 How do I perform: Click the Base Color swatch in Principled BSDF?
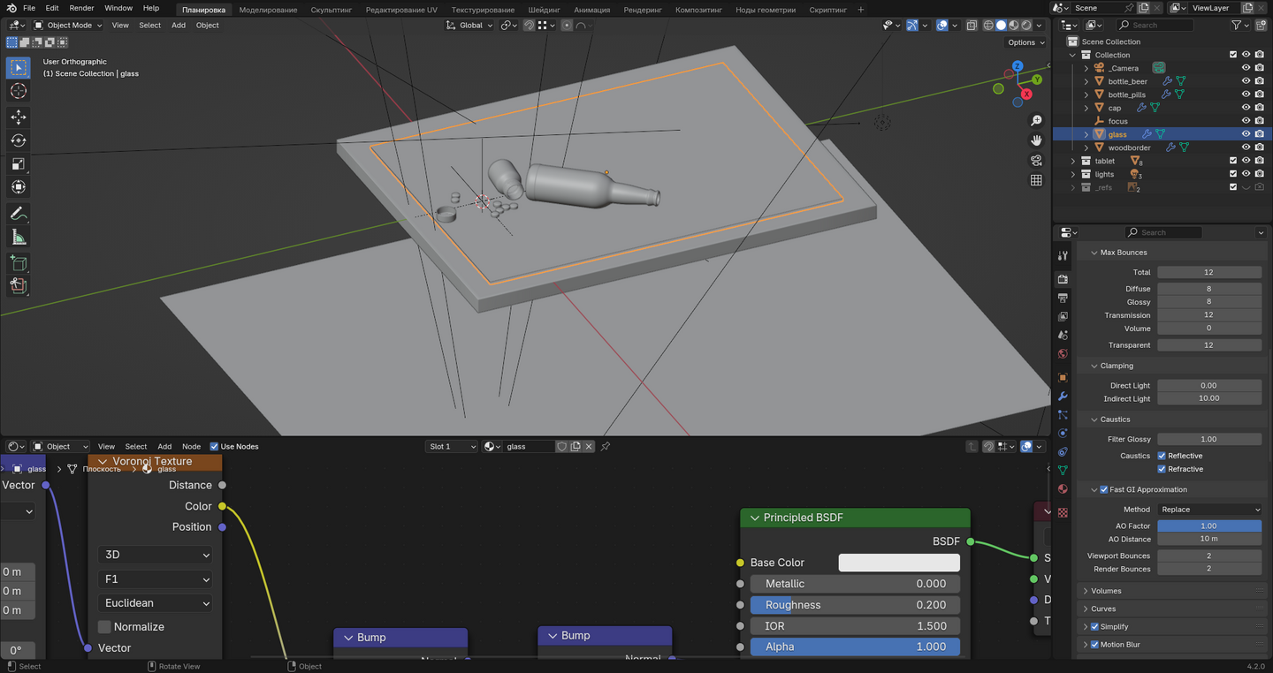pyautogui.click(x=898, y=563)
